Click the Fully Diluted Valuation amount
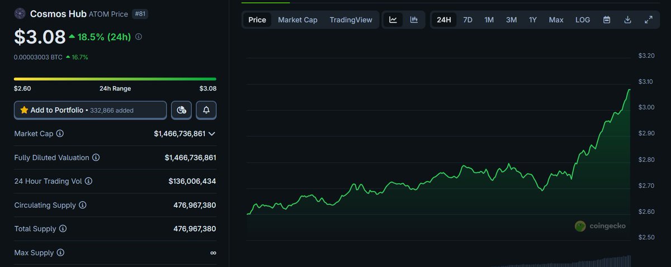Screen dimensions: 671x267 pyautogui.click(x=190, y=158)
